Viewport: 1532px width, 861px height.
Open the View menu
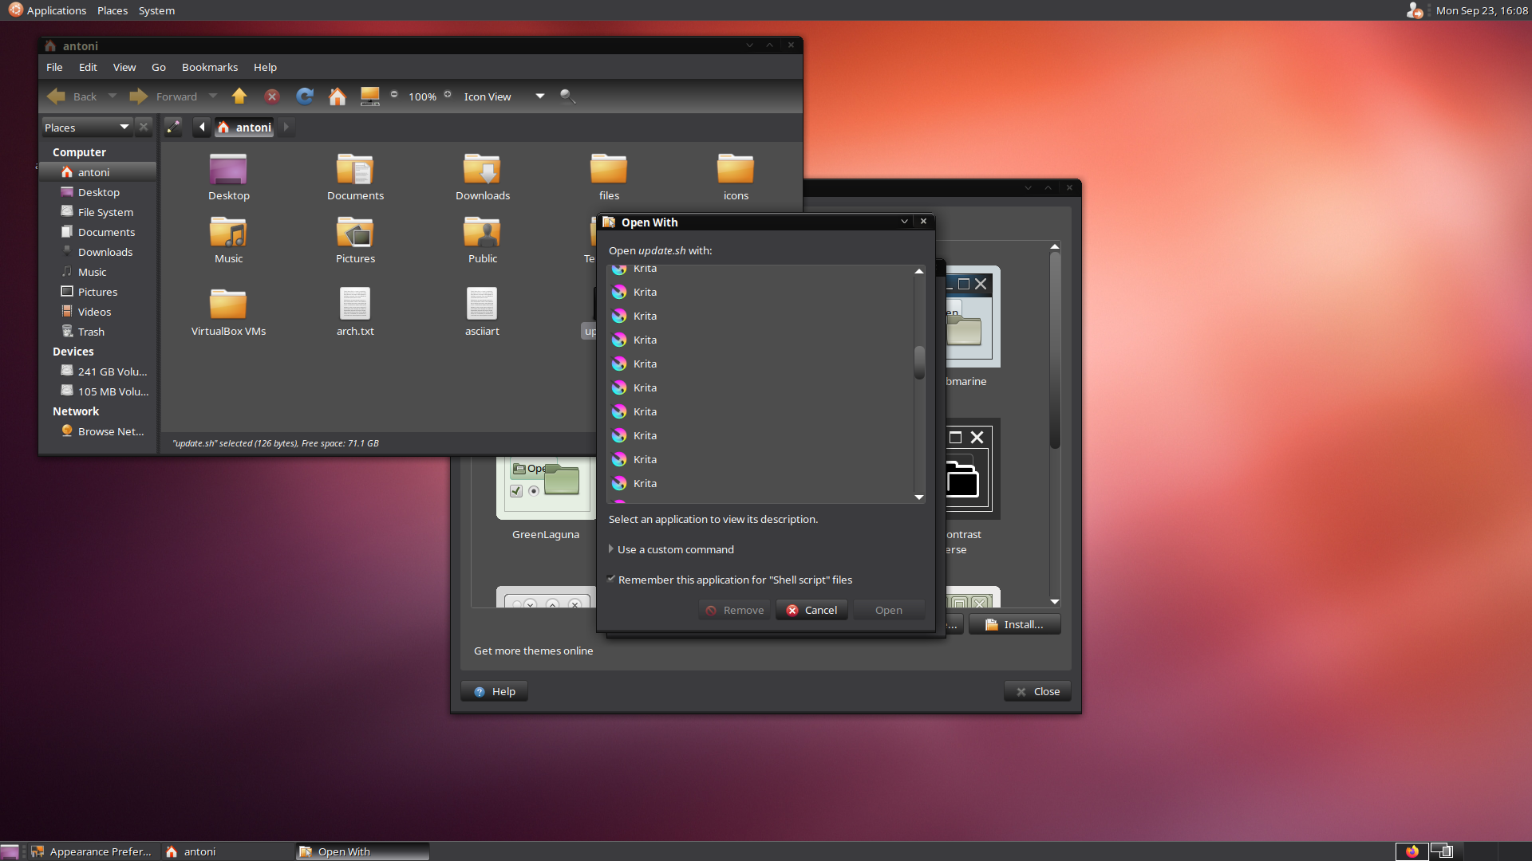coord(124,67)
